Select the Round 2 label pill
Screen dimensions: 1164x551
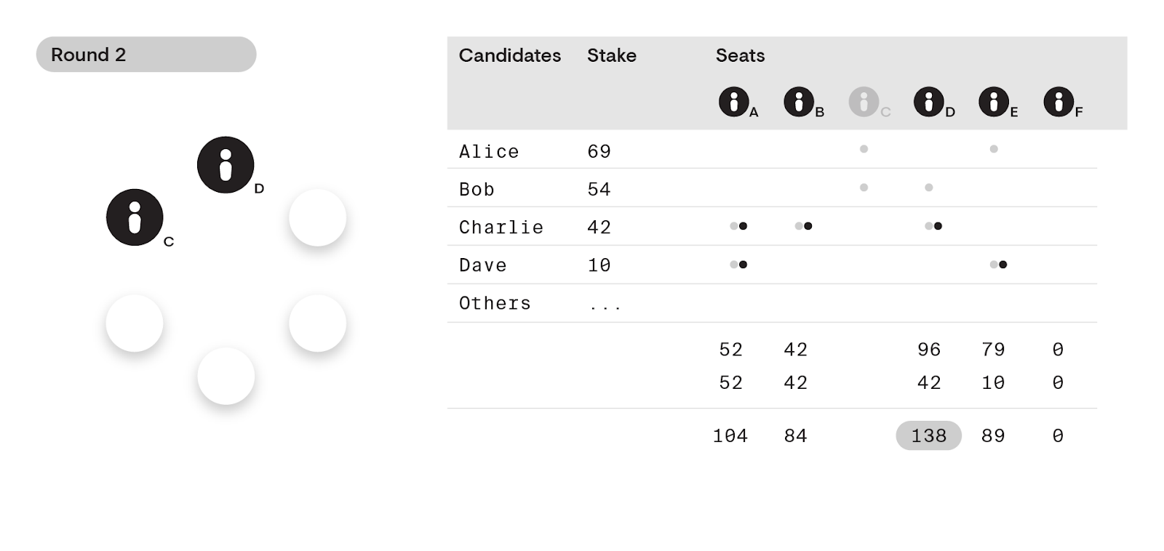tap(146, 55)
